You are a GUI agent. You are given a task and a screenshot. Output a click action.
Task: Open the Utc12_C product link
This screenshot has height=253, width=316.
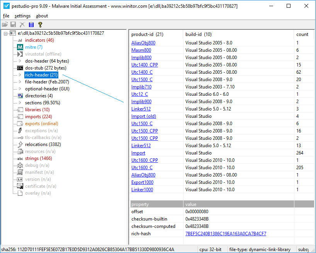(x=140, y=94)
